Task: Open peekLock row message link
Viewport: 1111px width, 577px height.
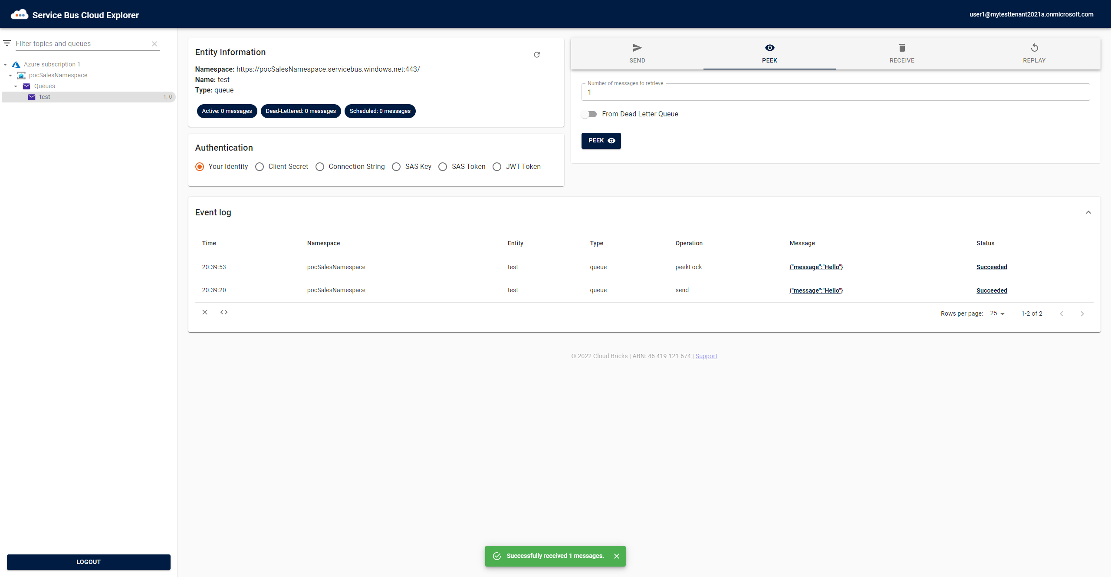Action: (x=816, y=267)
